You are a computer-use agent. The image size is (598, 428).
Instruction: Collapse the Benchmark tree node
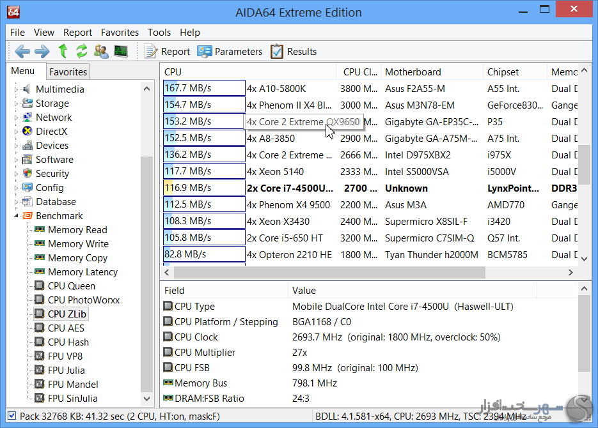click(17, 216)
